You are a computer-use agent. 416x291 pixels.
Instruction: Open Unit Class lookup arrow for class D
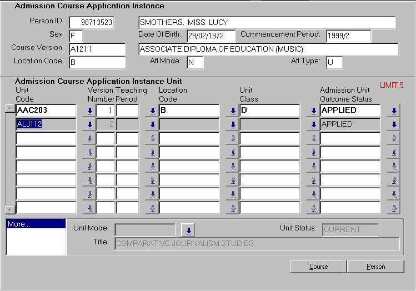click(x=313, y=111)
